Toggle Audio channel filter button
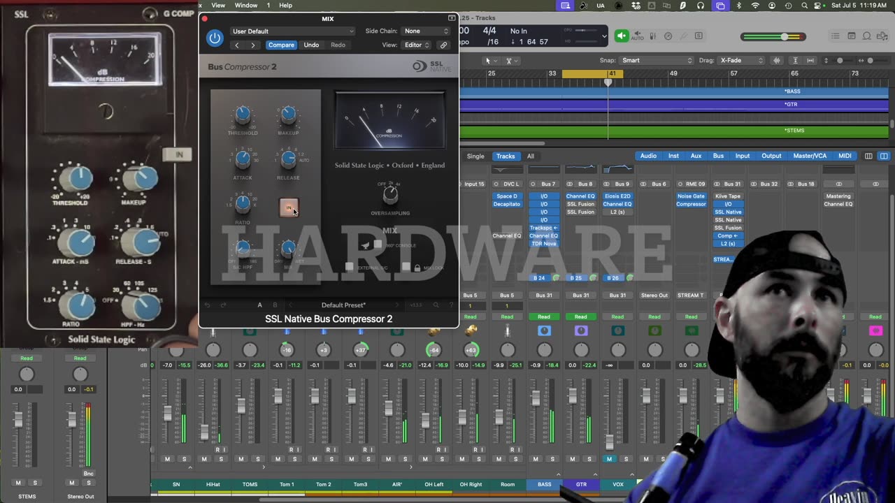Image resolution: width=895 pixels, height=503 pixels. [648, 156]
